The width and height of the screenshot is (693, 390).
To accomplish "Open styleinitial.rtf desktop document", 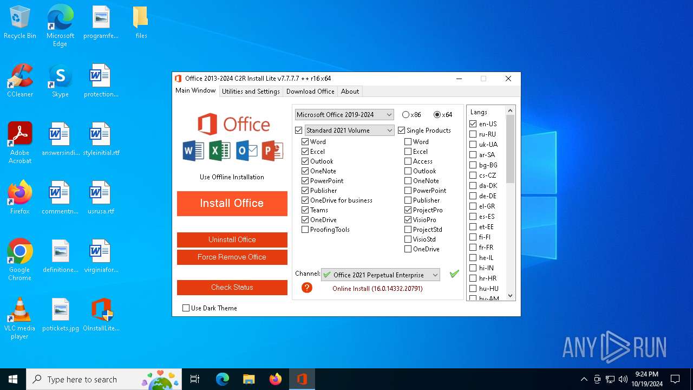I will [x=101, y=139].
